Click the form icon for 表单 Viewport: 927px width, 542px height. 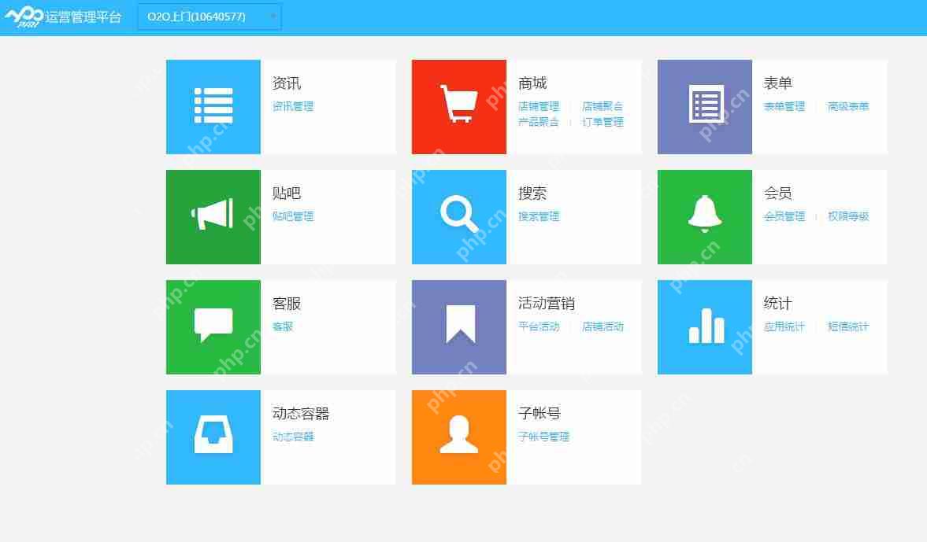[703, 106]
